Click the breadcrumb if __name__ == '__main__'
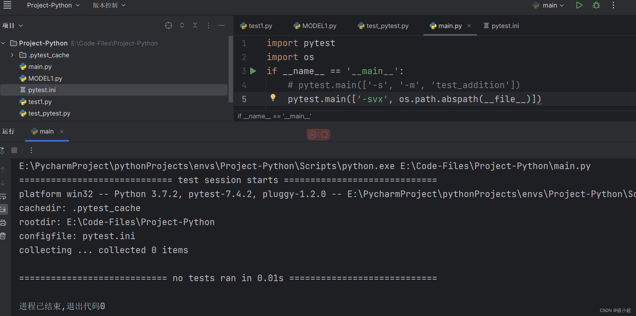The width and height of the screenshot is (636, 316). tap(274, 116)
